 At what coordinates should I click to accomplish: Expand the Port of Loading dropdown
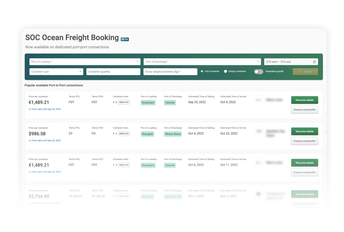(85, 62)
